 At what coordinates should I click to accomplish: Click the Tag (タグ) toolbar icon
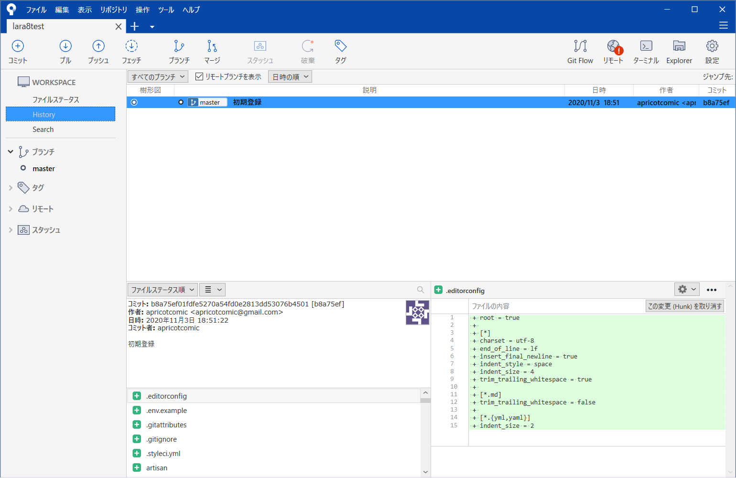(x=340, y=46)
